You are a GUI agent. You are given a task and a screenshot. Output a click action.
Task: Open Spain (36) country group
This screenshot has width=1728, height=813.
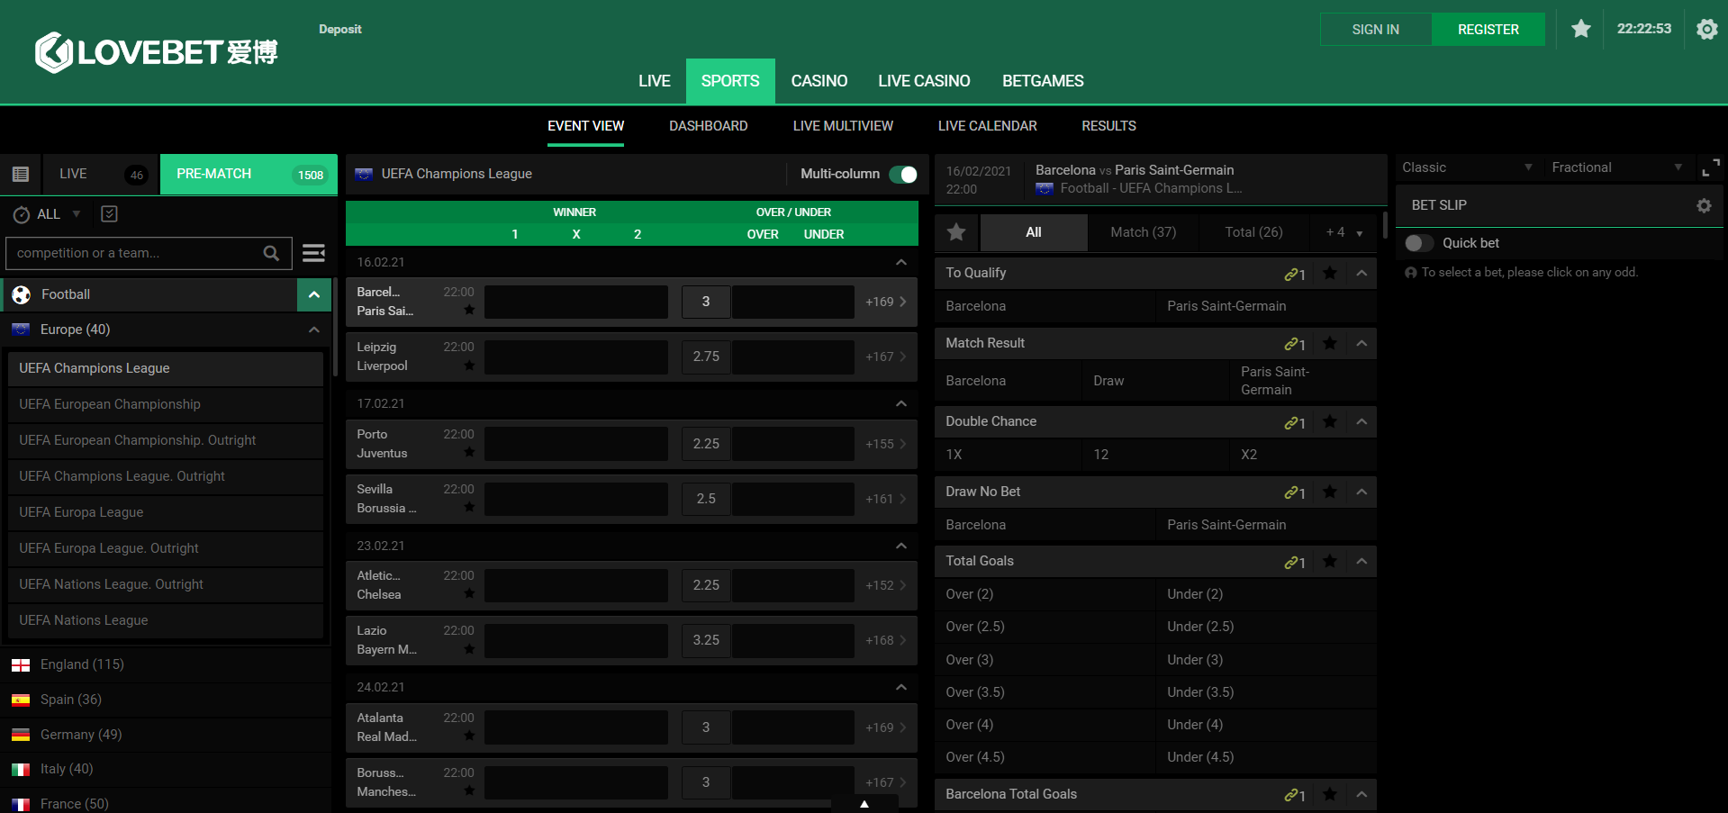point(166,700)
